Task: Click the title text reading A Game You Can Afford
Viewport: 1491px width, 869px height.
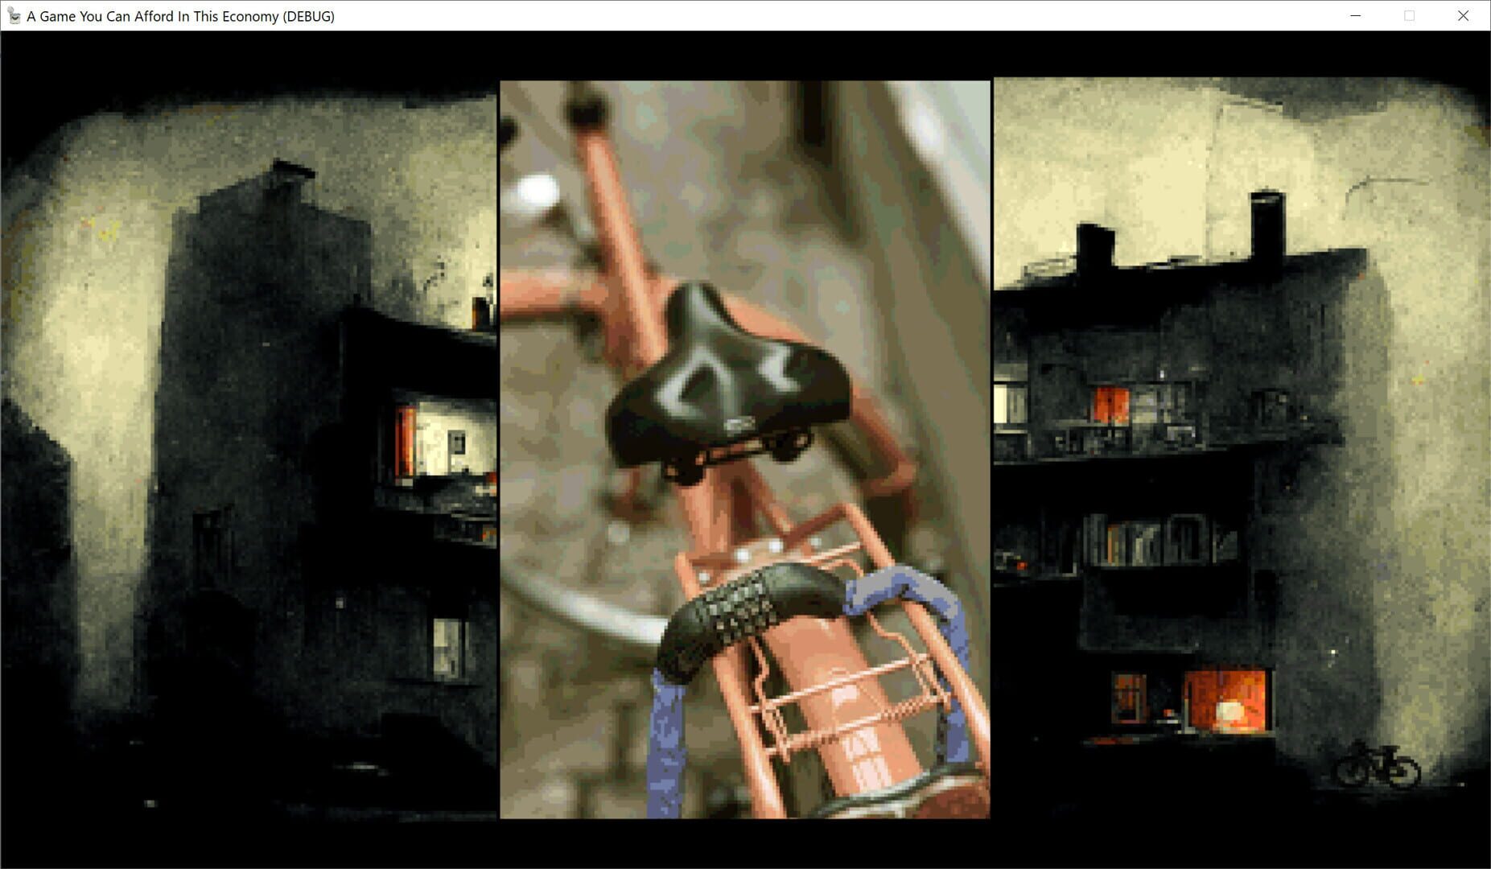Action: point(121,15)
